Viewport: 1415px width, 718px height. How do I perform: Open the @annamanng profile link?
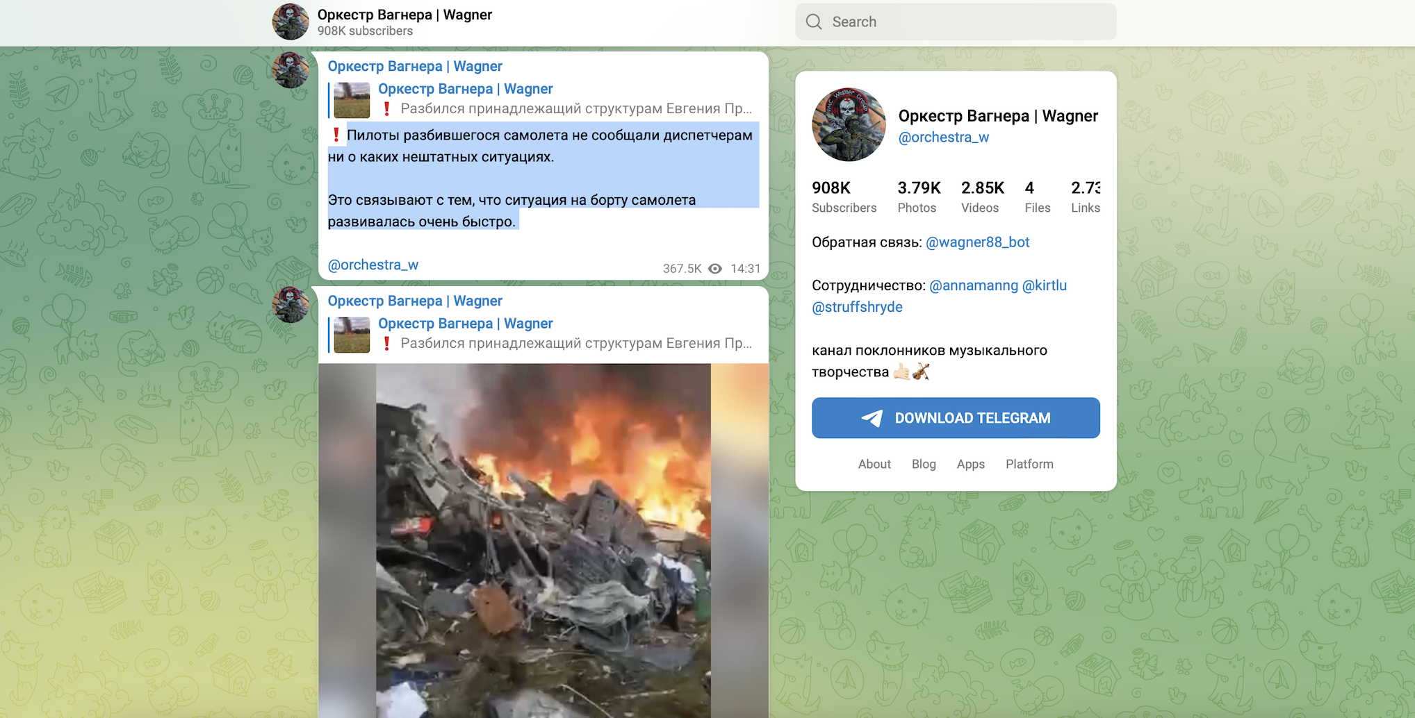coord(973,285)
